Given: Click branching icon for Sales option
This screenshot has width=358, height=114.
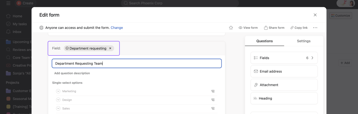Looking at the screenshot, I should pos(213,109).
